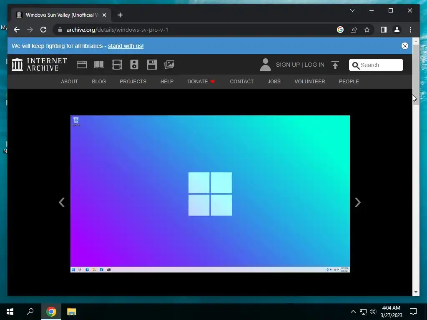This screenshot has width=427, height=320.
Task: Open the Images icon in Archive header
Action: (169, 65)
